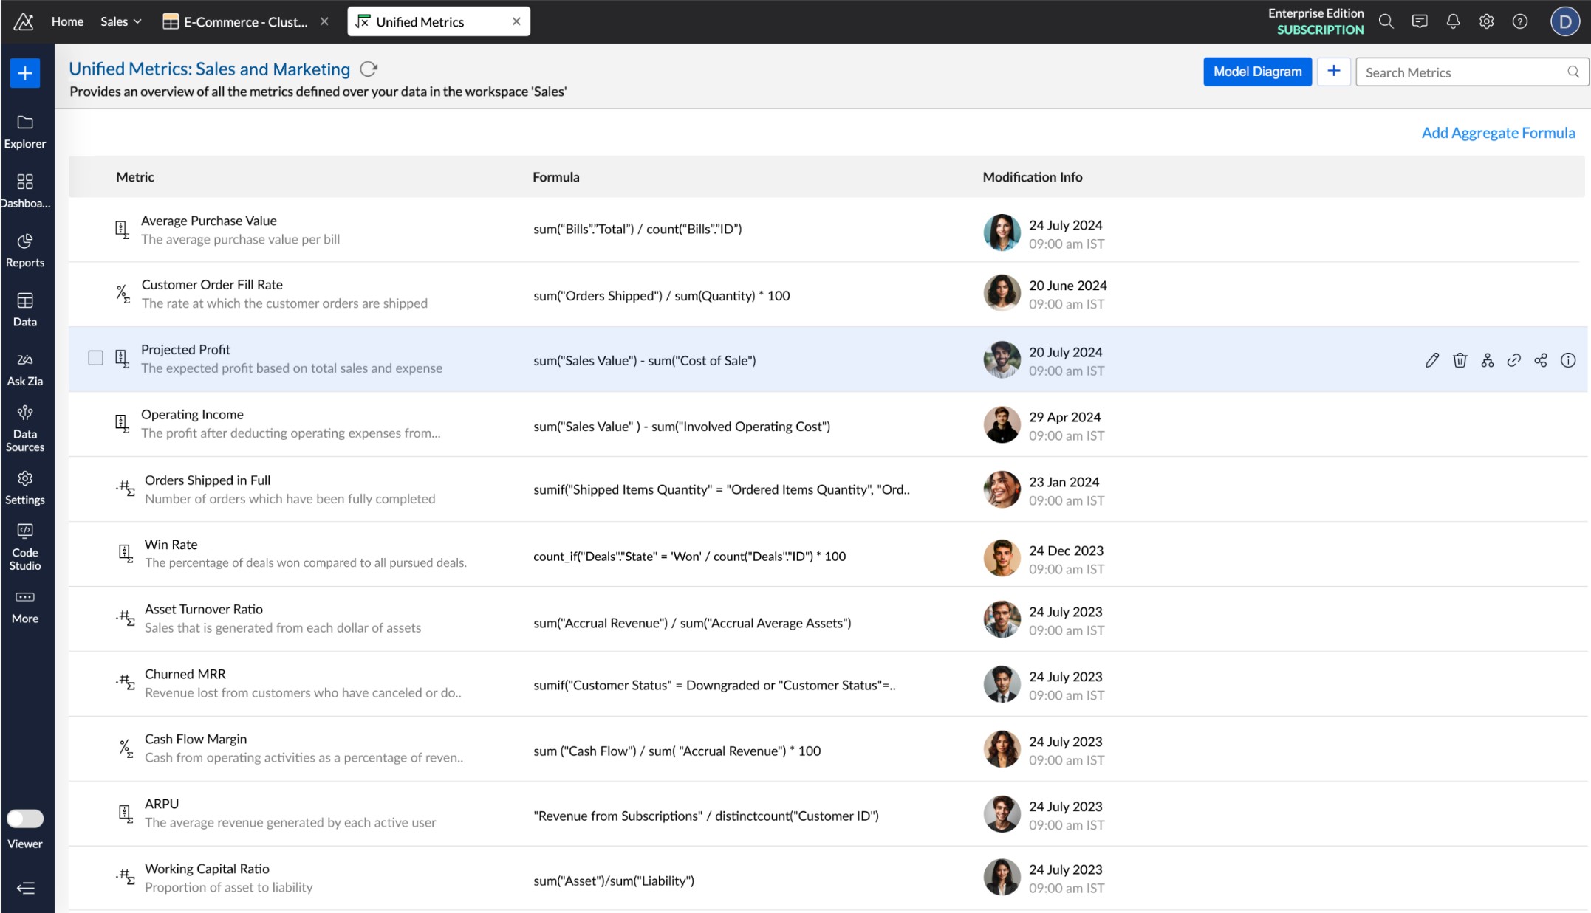Open the share icon on the Projected Profit row

pos(1540,360)
